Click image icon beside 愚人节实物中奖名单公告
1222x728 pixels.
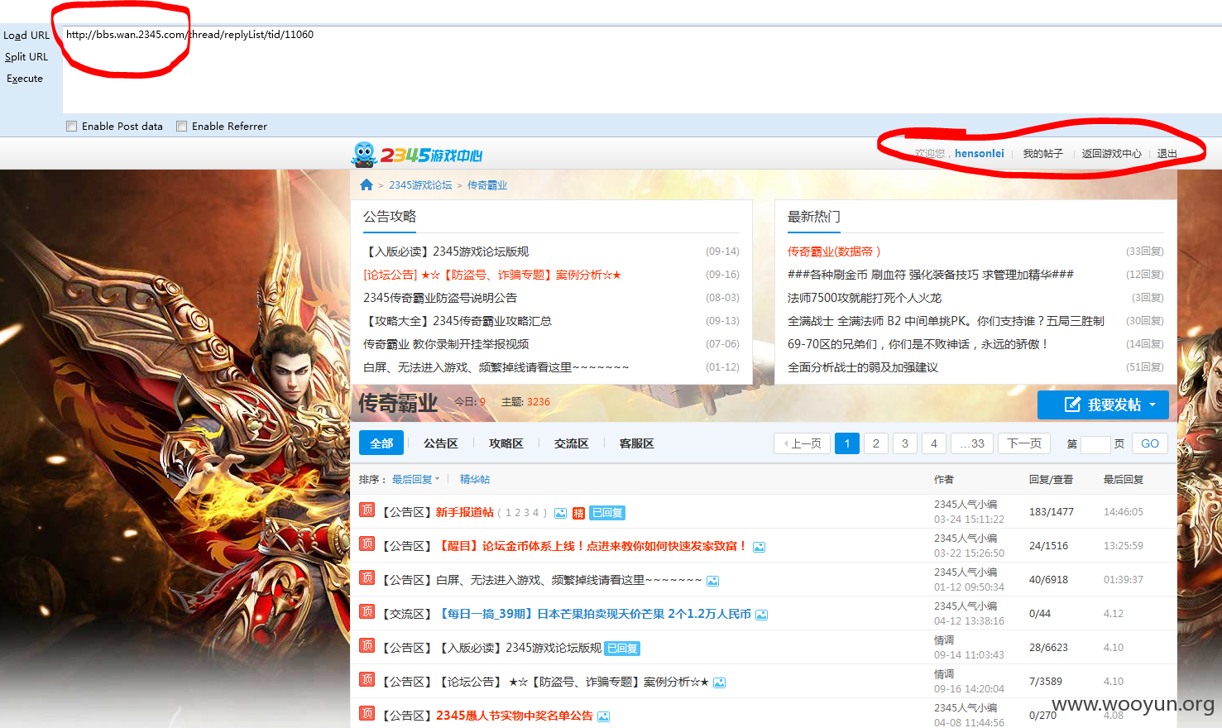pyautogui.click(x=603, y=716)
